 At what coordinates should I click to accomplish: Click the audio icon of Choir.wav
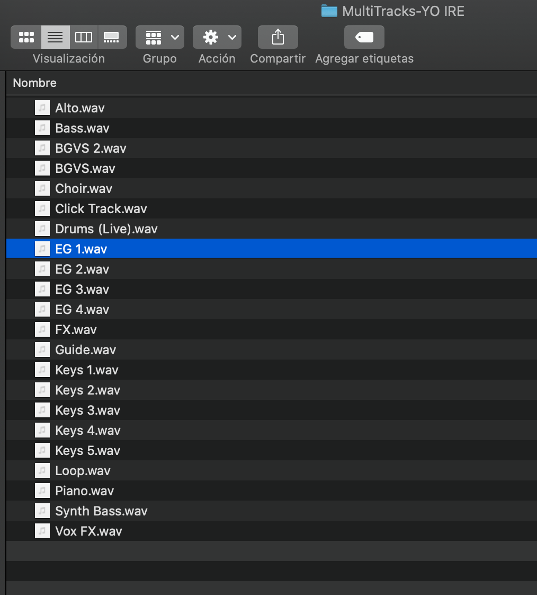[x=42, y=188]
